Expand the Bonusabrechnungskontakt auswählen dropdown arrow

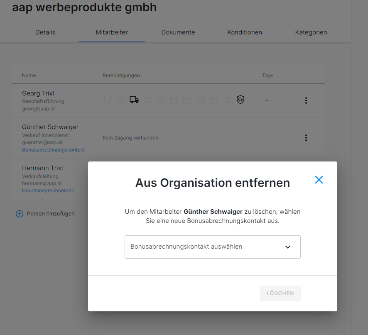287,247
